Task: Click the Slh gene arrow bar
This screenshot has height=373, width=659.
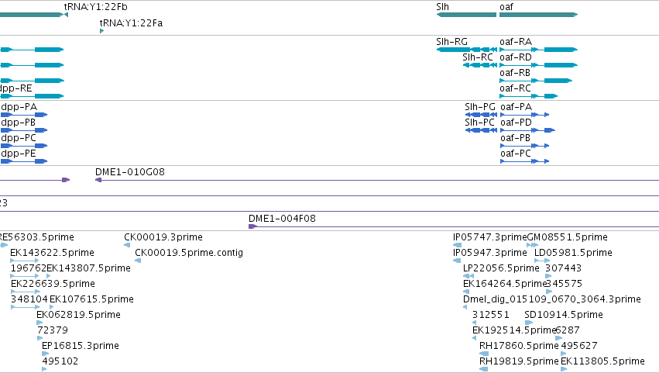Action: click(x=466, y=15)
